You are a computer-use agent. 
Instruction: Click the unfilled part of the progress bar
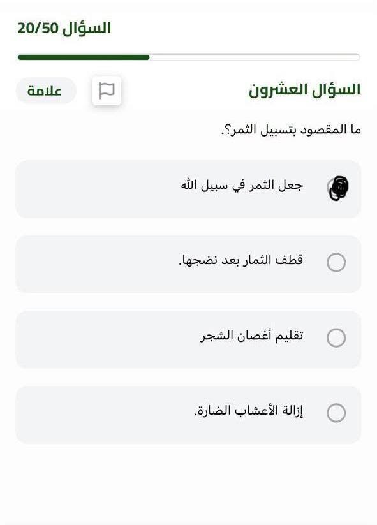[255, 57]
